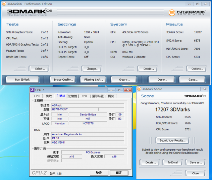Viewport: 212px width, 180px height.
Task: Click the 8160 MB memory value
Action: [x=127, y=52]
